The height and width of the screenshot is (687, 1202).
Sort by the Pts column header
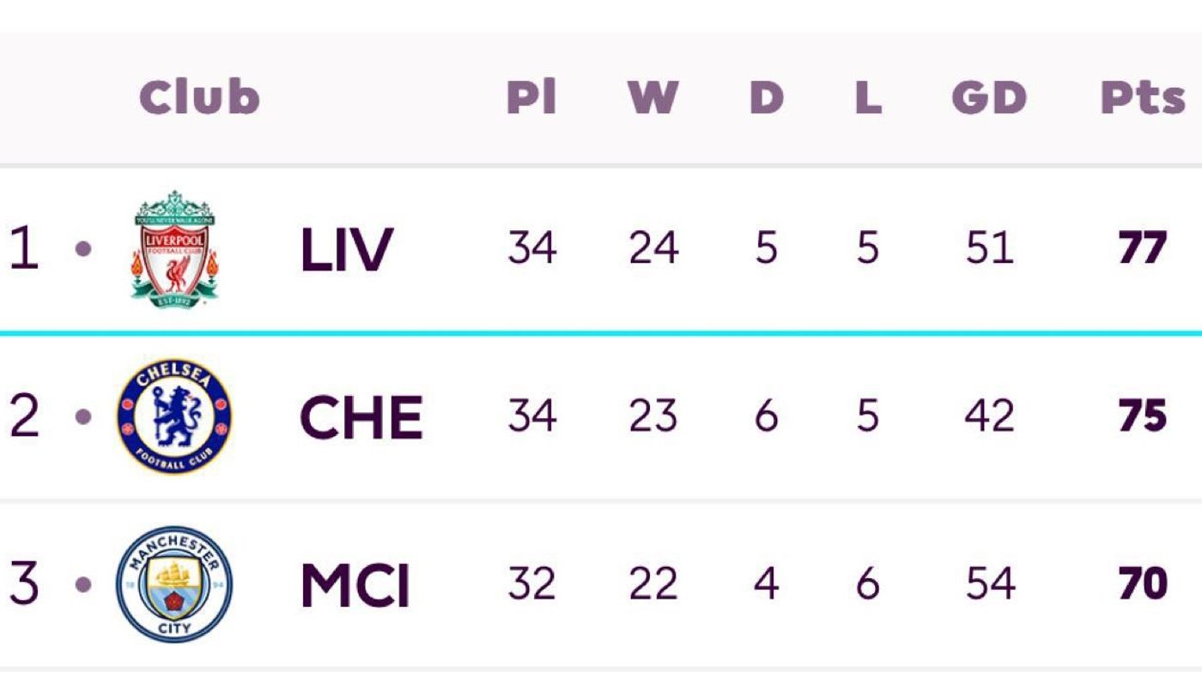pos(1142,99)
